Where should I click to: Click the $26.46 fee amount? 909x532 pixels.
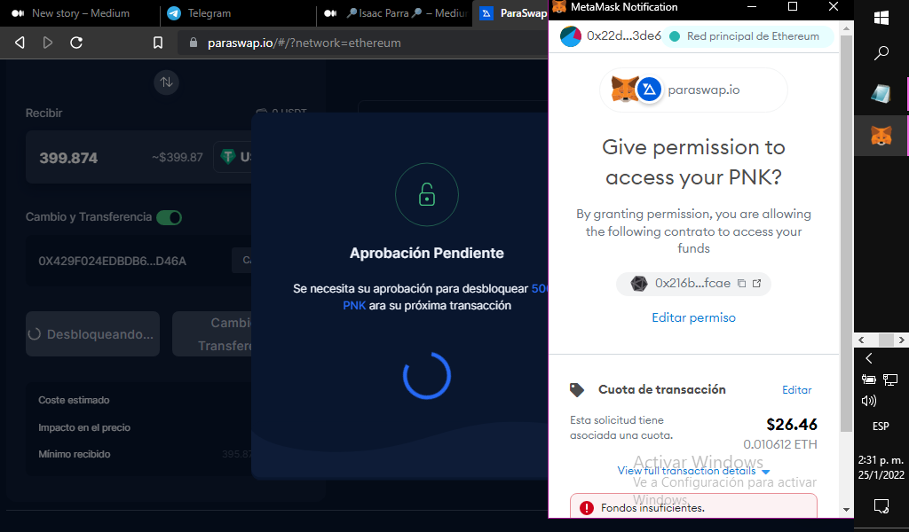(792, 425)
